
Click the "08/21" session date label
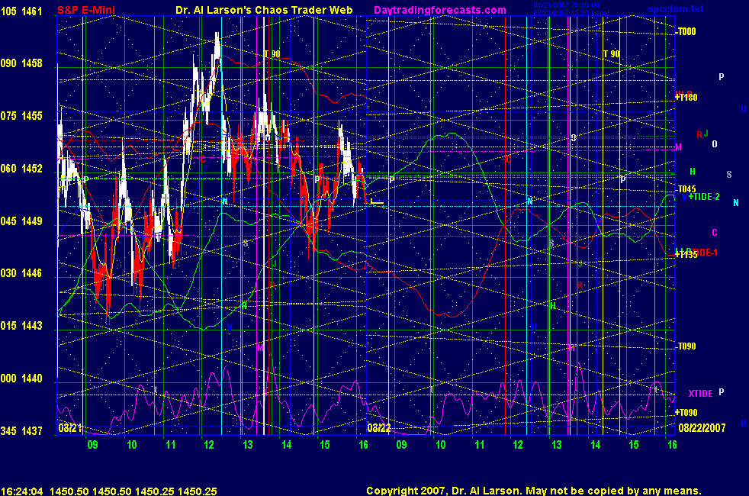coord(70,428)
